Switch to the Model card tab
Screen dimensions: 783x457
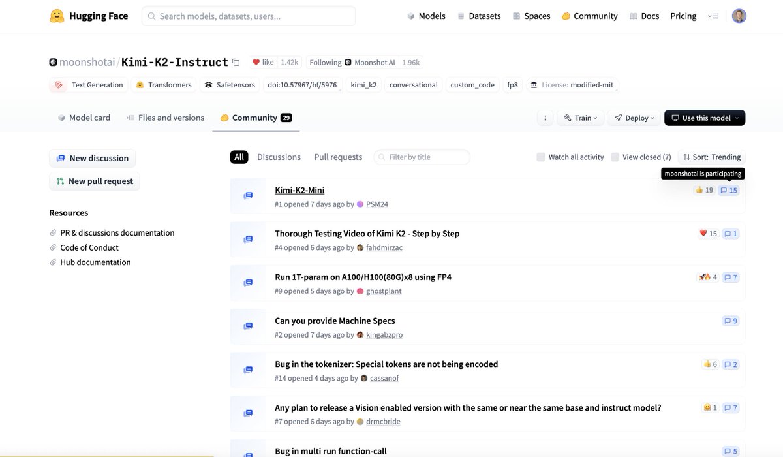click(x=84, y=118)
